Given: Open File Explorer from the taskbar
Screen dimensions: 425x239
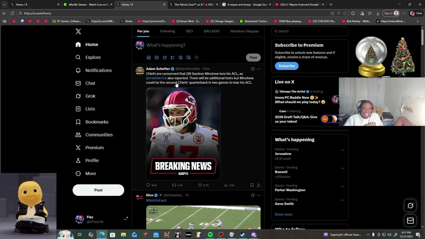Looking at the screenshot, I should pyautogui.click(x=124, y=235).
